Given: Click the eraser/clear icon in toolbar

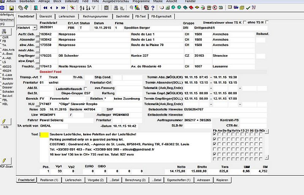Looking at the screenshot, I should click(72, 8).
